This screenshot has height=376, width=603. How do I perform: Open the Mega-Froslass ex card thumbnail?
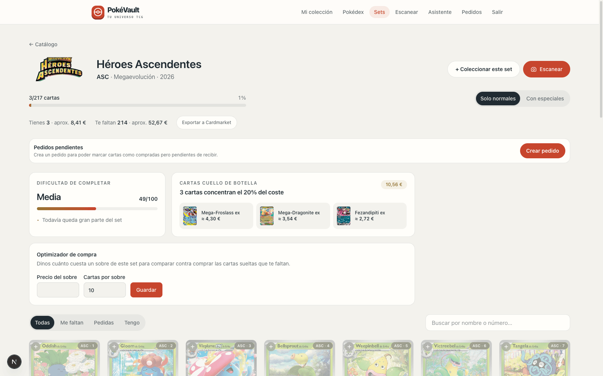pos(190,216)
